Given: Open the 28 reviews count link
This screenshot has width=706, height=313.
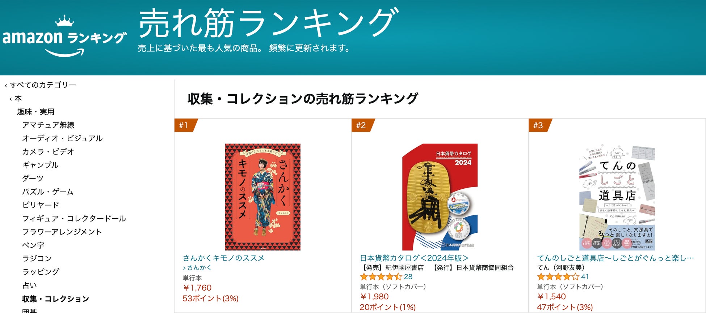Looking at the screenshot, I should (408, 277).
